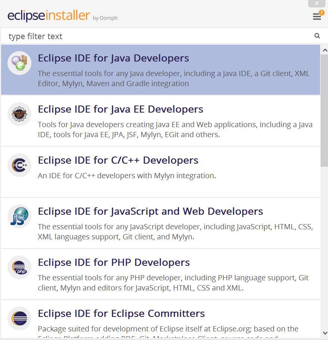This screenshot has height=340, width=328.
Task: Click the Java Developers package icon
Action: point(19,63)
